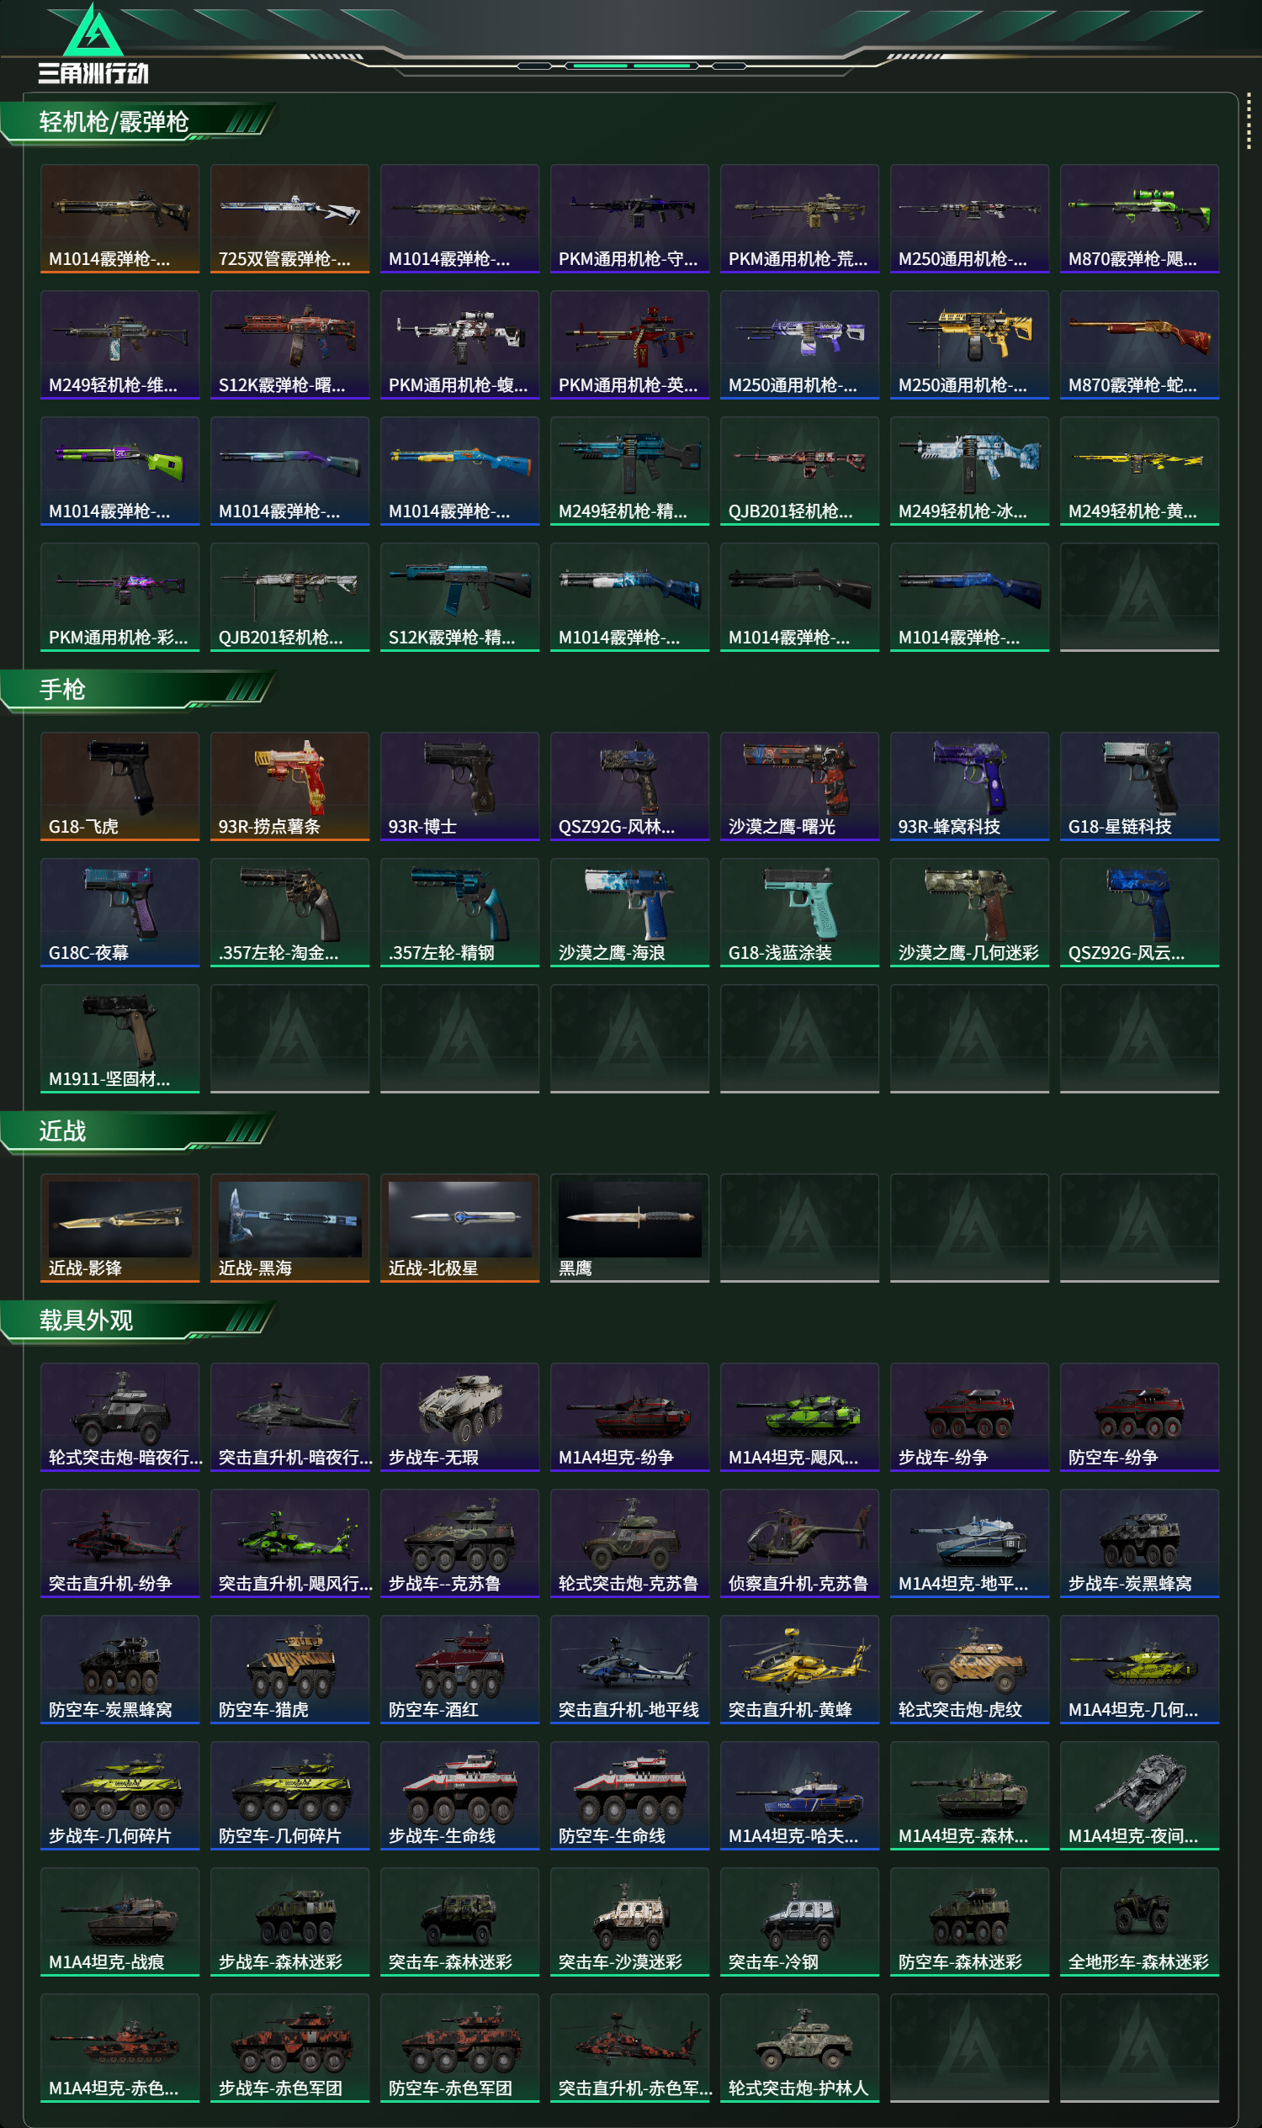Click the dotted scrollbar handle at right edge
The image size is (1262, 2128).
(x=1249, y=120)
